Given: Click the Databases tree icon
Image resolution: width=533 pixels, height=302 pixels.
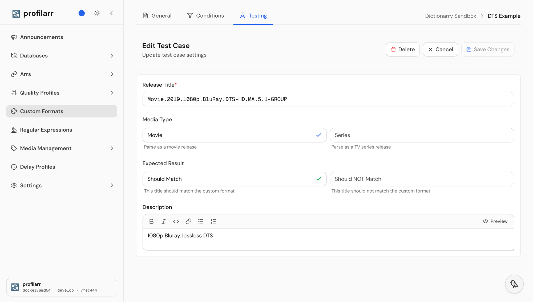Looking at the screenshot, I should coord(14,56).
